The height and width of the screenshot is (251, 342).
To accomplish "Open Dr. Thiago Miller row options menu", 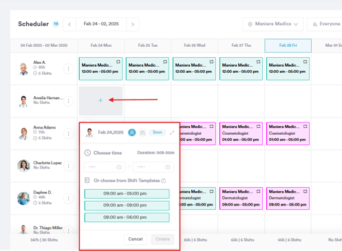I will click(x=68, y=230).
